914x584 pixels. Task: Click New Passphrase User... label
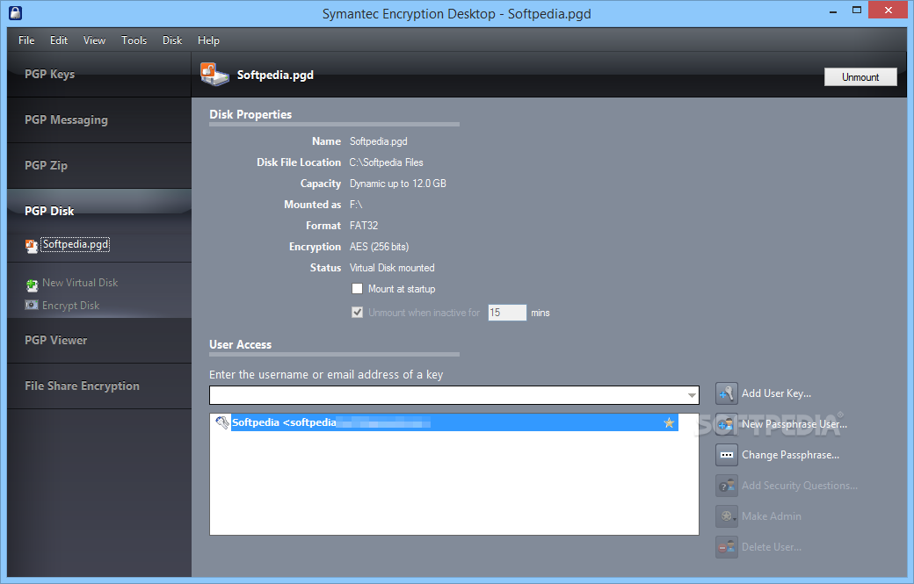click(x=794, y=424)
